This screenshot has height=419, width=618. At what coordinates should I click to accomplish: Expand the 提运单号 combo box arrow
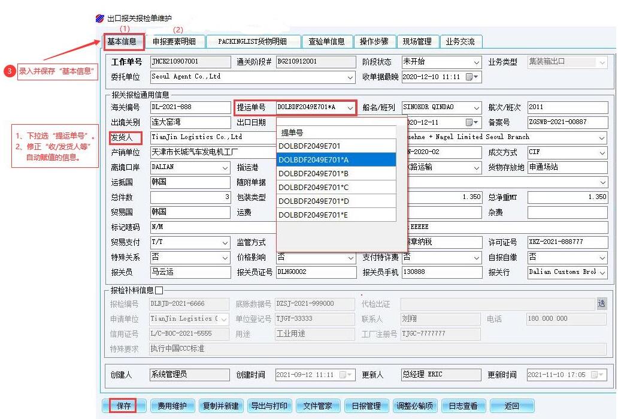coord(350,108)
